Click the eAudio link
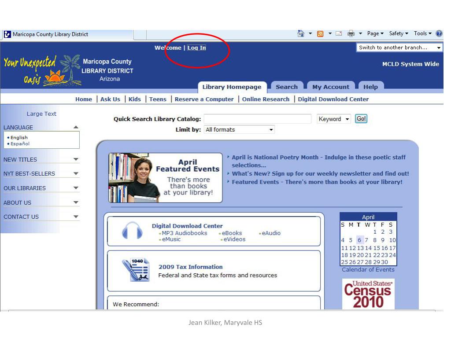The image size is (451, 338). (271, 233)
